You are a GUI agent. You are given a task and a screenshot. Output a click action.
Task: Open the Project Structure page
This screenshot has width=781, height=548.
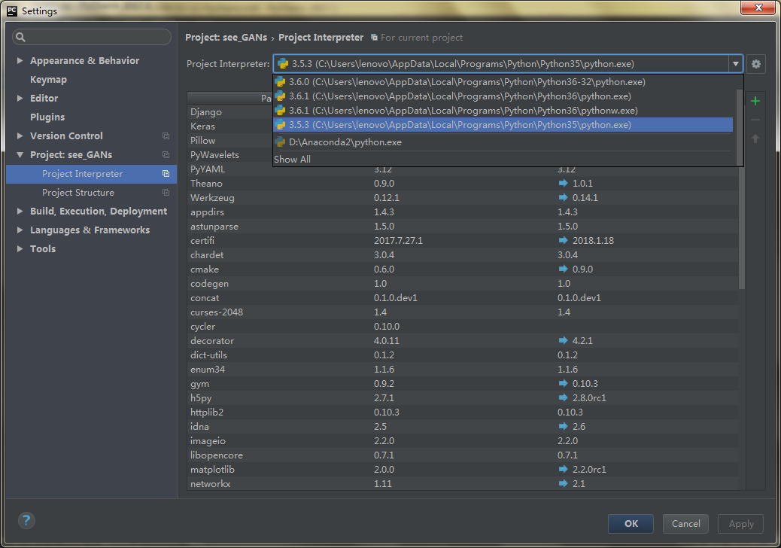[78, 192]
